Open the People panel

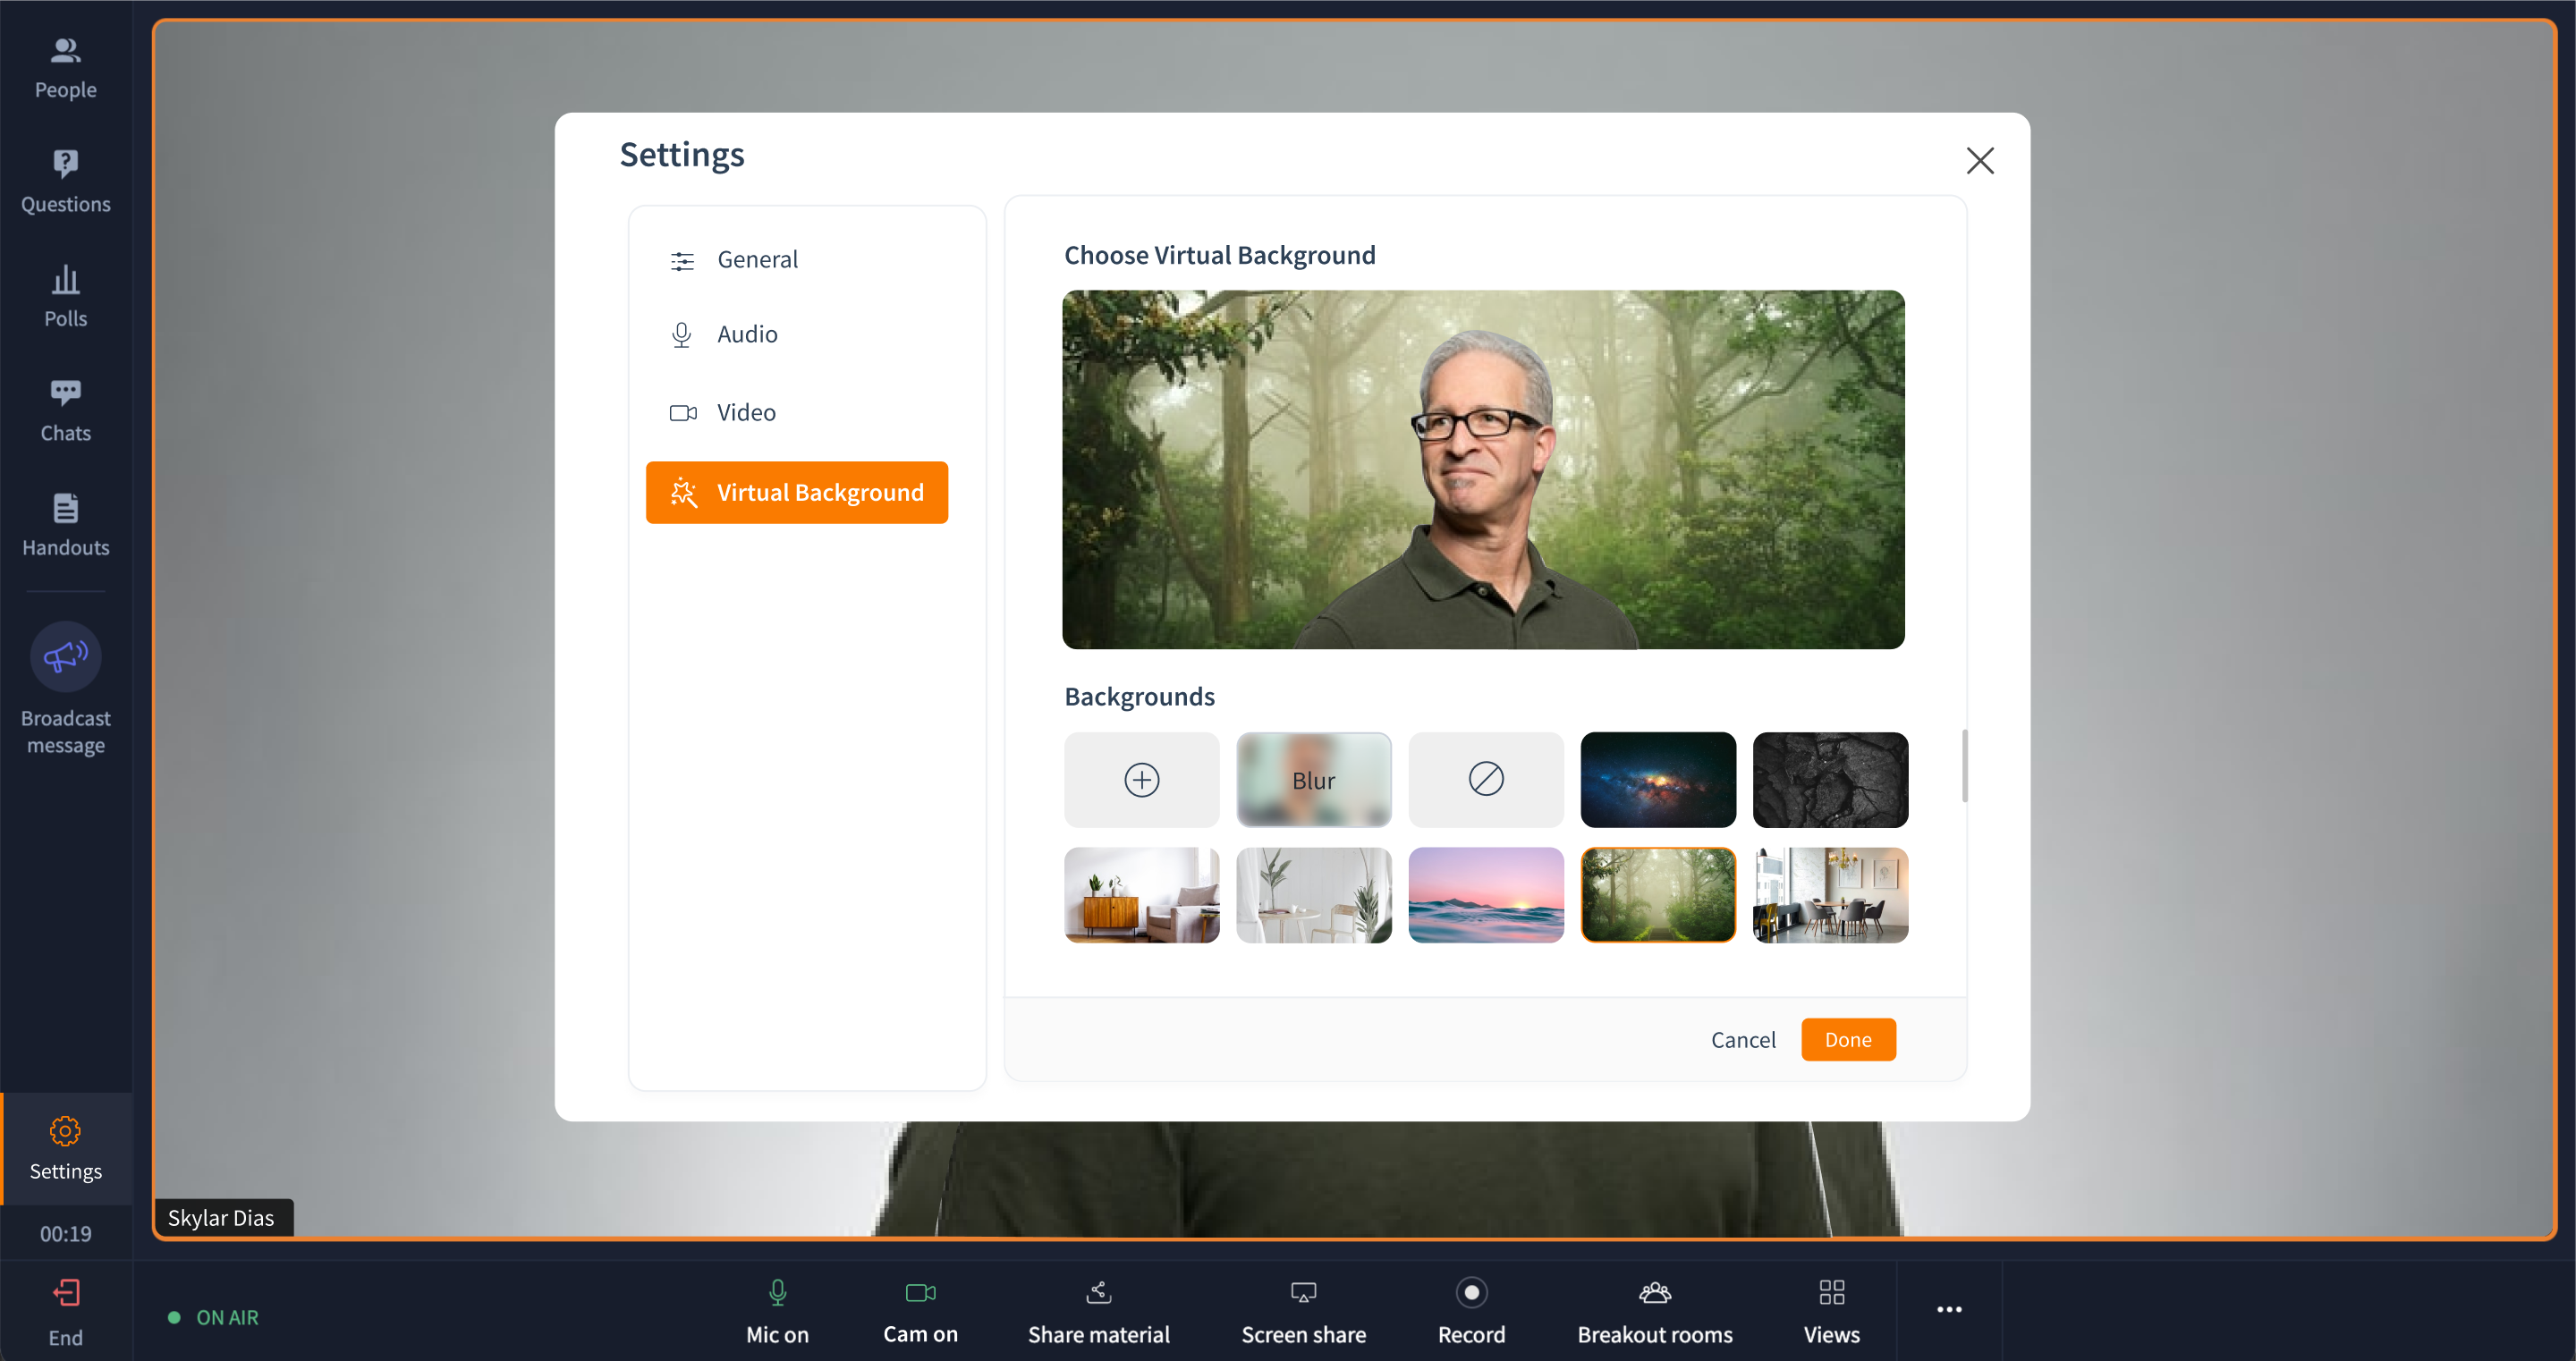[65, 67]
